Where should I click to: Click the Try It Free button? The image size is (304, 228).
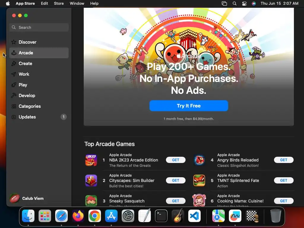click(x=189, y=106)
